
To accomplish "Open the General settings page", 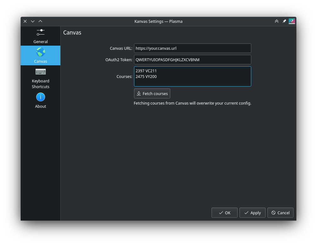I will click(40, 36).
